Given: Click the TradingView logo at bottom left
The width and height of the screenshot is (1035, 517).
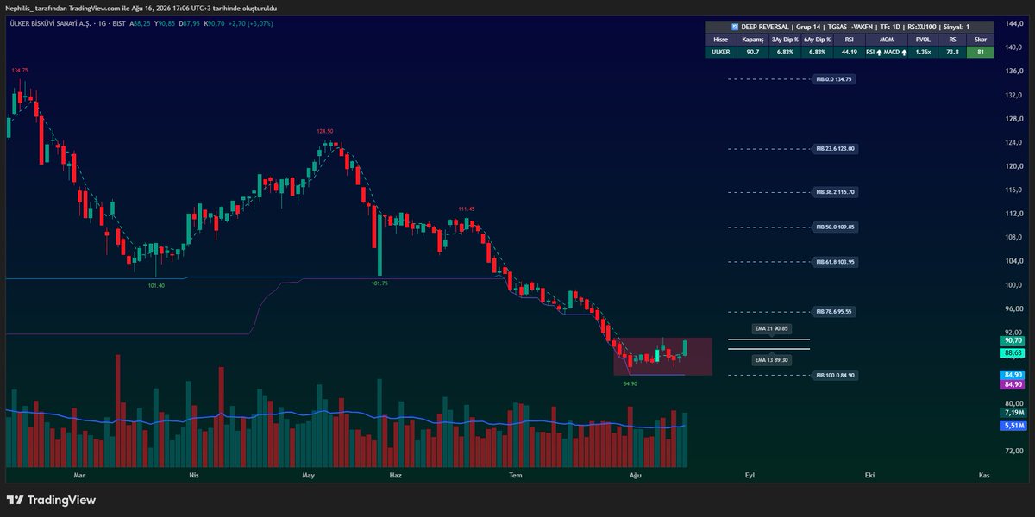Looking at the screenshot, I should [x=51, y=501].
